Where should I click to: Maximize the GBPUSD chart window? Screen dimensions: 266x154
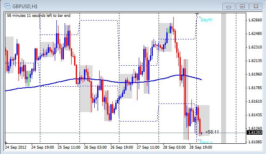242,7
